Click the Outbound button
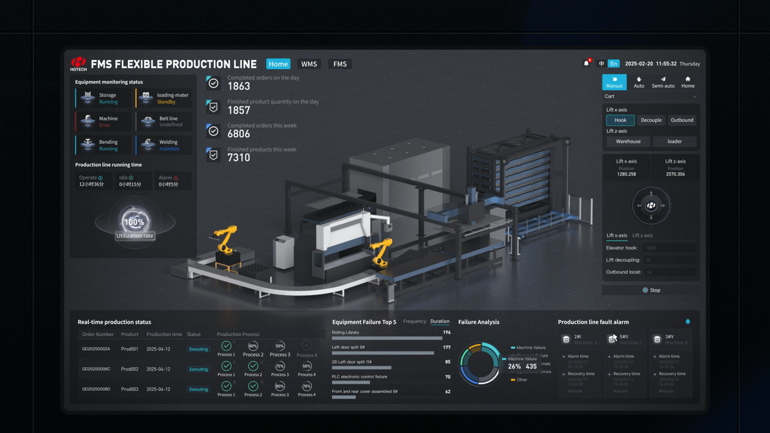This screenshot has height=433, width=770. [x=682, y=120]
